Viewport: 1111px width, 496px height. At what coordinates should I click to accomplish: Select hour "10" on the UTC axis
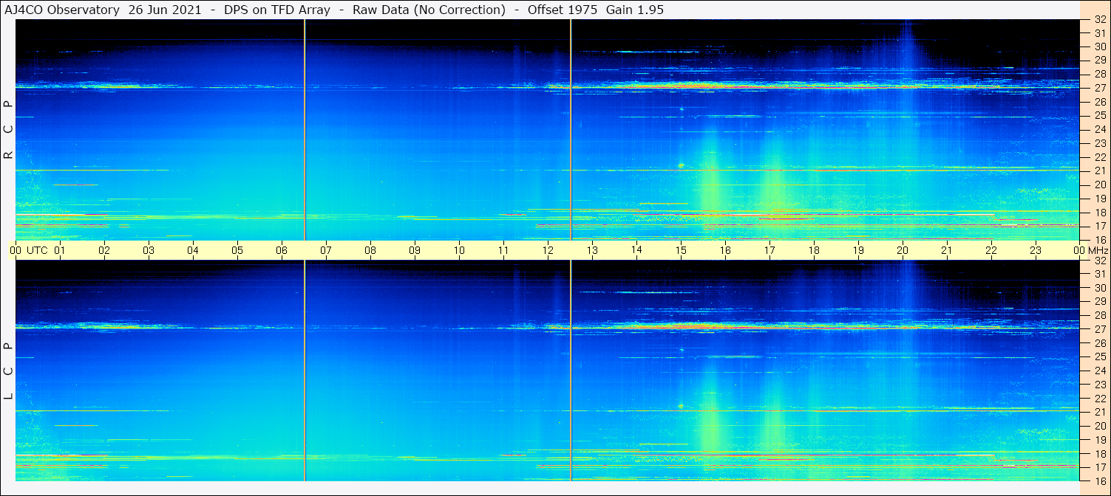pos(459,250)
